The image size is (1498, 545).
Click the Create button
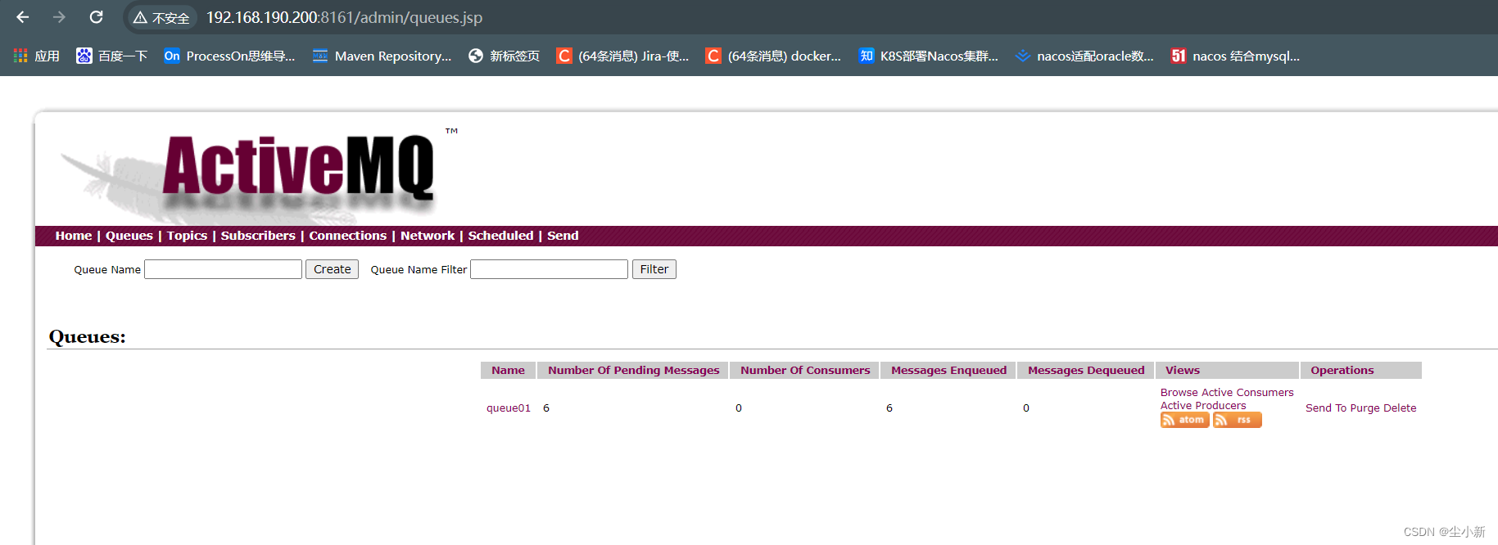(332, 269)
